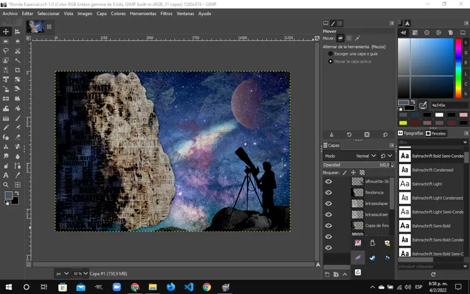
Task: Select the Text tool
Action: (5, 176)
